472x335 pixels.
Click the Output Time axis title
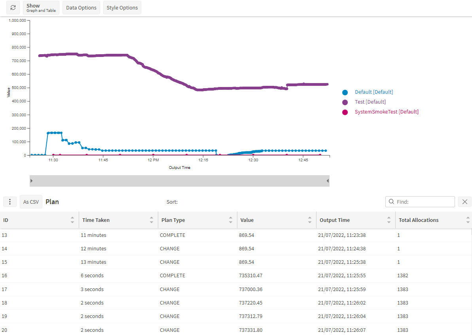(179, 168)
